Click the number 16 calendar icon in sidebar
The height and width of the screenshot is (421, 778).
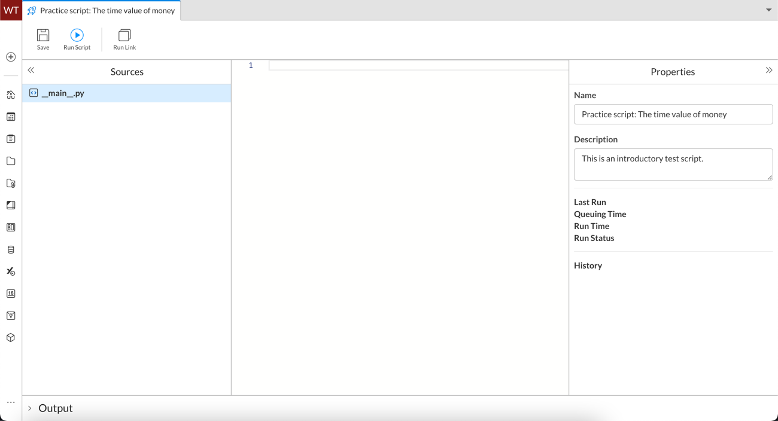point(11,294)
